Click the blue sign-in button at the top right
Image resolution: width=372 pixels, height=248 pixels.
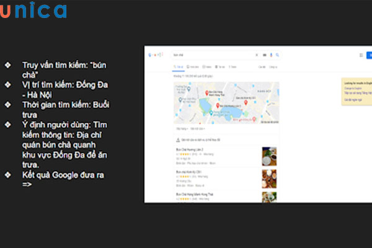pyautogui.click(x=370, y=55)
